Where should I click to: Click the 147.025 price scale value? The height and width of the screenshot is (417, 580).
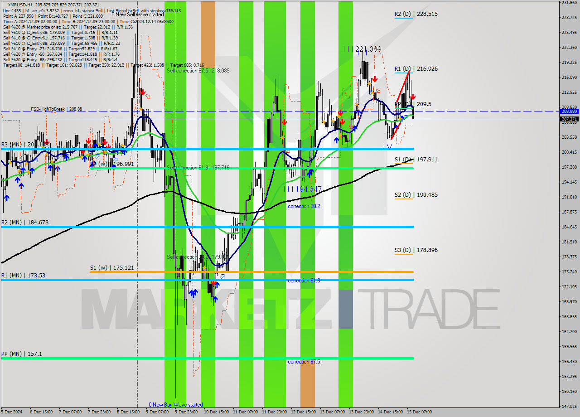click(569, 406)
